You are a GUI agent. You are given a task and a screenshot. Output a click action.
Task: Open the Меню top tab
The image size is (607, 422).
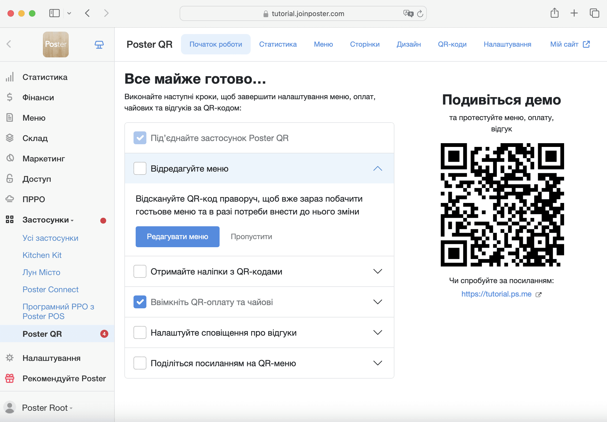point(324,44)
